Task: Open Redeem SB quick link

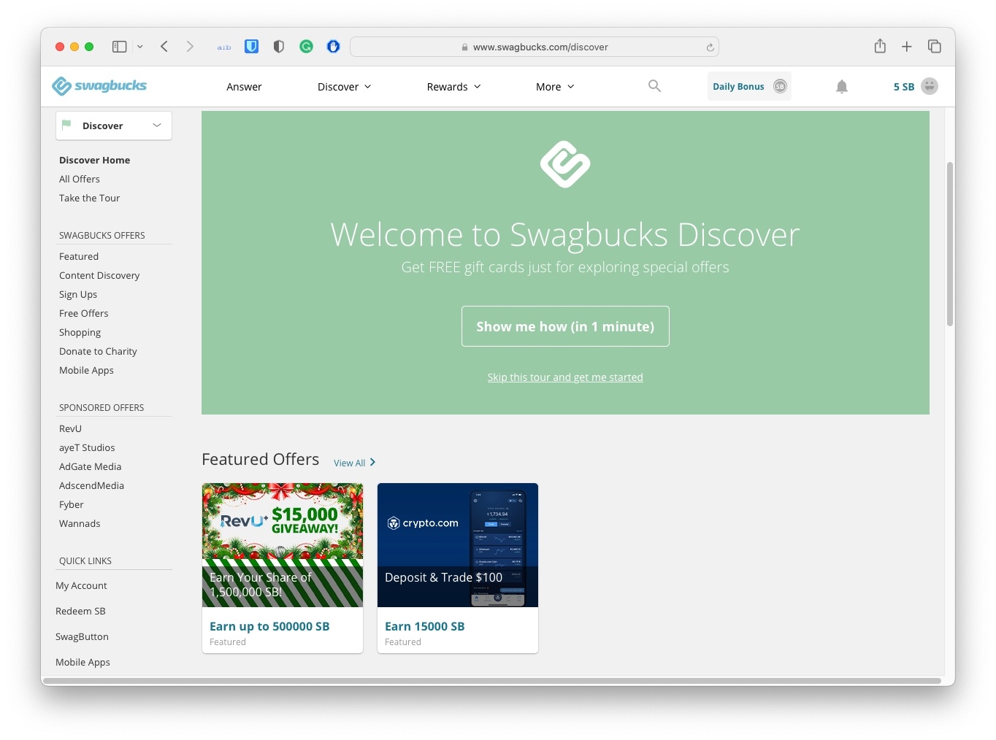Action: tap(80, 611)
